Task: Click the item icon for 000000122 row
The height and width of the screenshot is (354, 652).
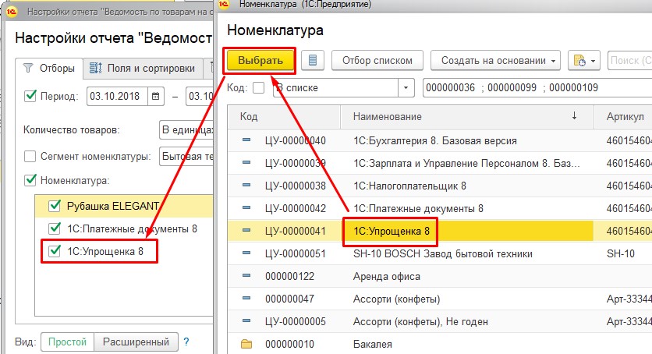Action: click(246, 276)
